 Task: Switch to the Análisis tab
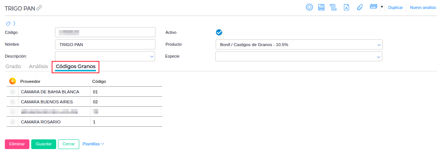[x=38, y=67]
